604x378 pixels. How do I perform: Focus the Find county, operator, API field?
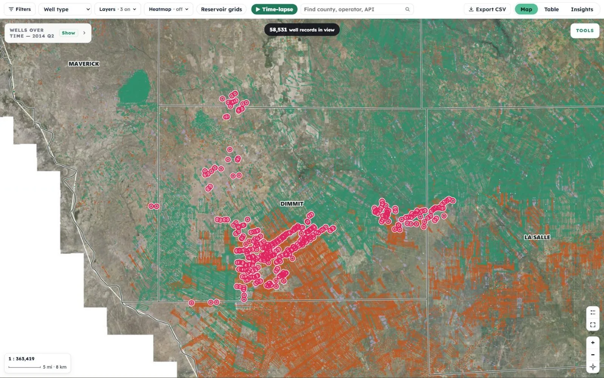click(357, 9)
